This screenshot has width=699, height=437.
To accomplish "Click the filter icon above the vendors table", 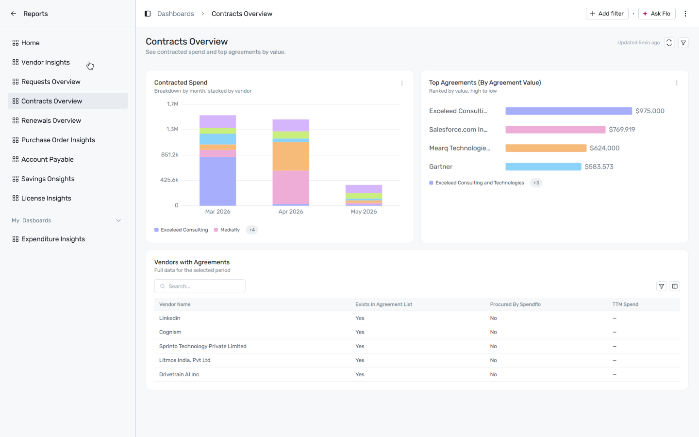I will point(661,286).
